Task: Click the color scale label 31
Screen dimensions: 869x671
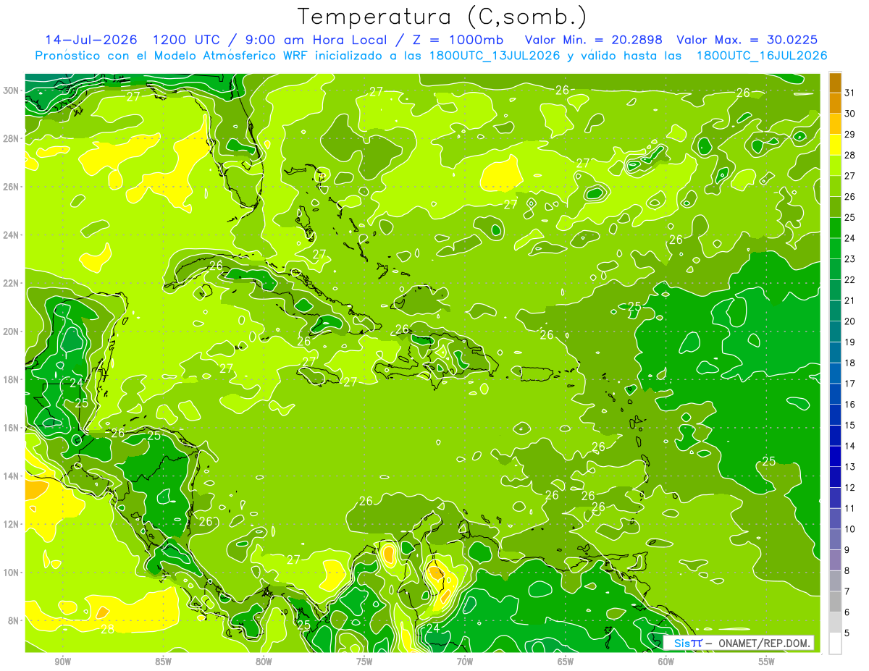Action: [850, 93]
